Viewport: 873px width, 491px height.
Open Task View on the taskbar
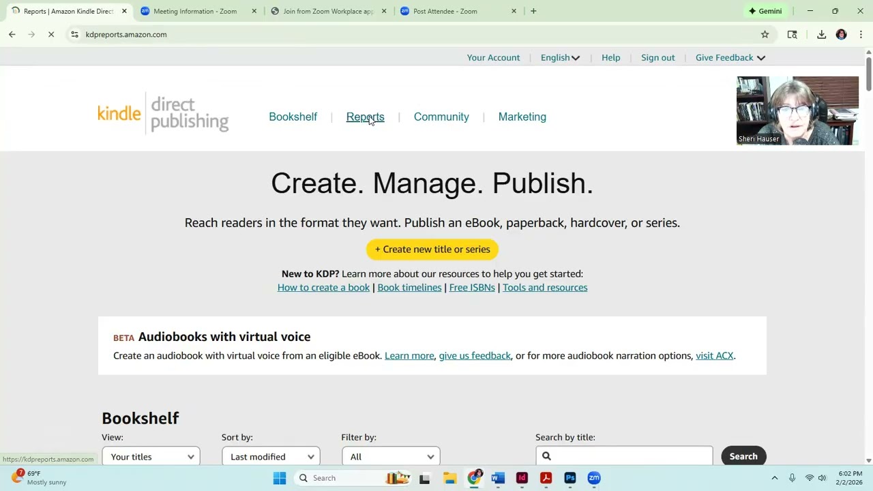pos(424,478)
